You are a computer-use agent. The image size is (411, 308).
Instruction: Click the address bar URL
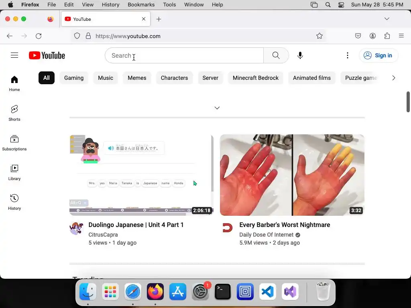click(128, 36)
